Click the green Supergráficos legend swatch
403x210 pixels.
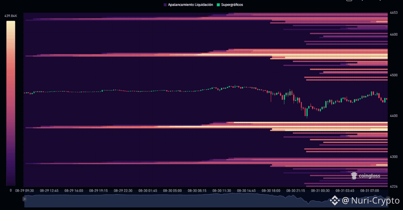click(218, 5)
